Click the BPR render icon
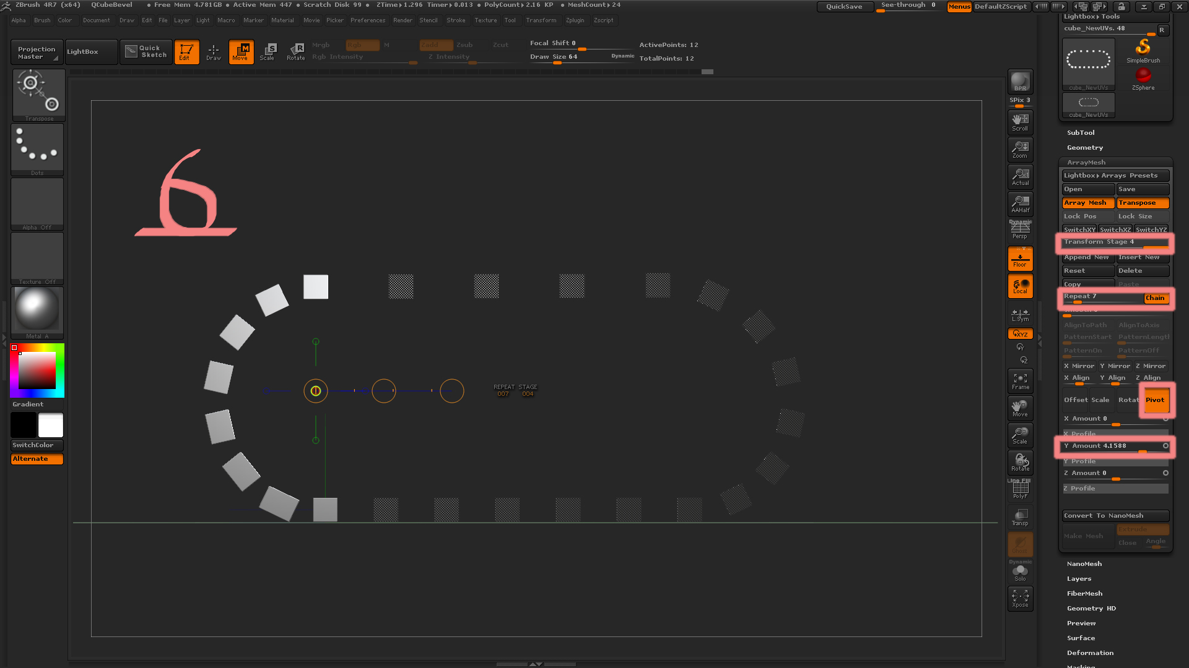Screen dimensions: 1189x668 [1020, 82]
